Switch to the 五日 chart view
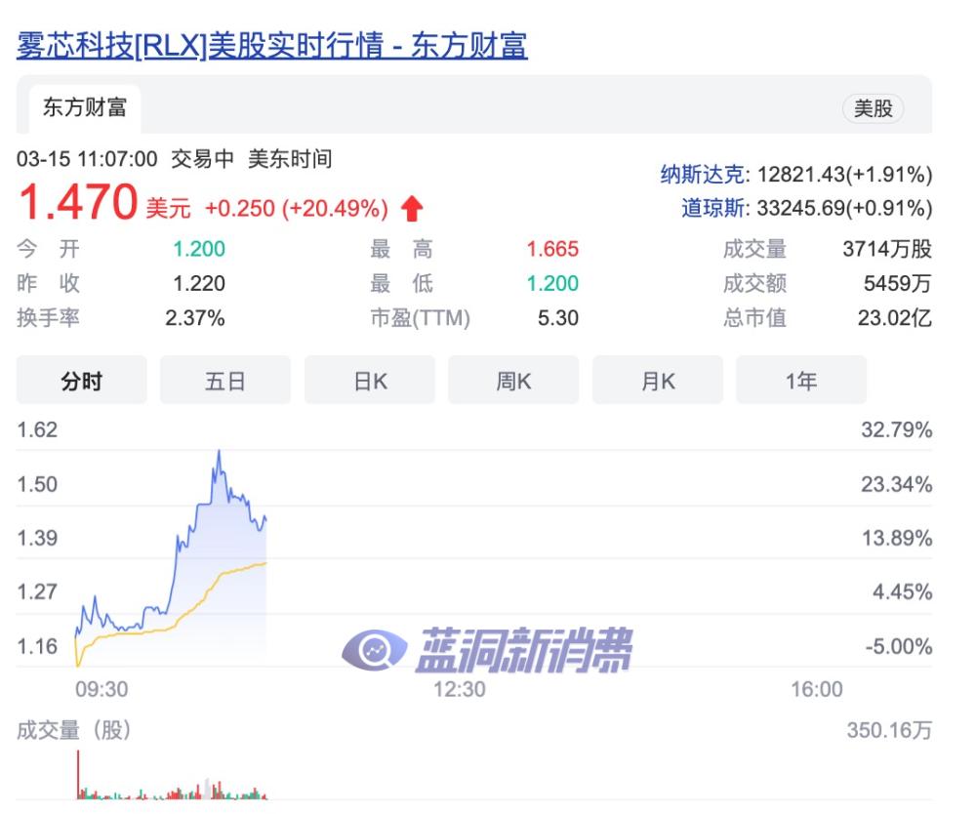Viewport: 976px width, 814px height. tap(224, 381)
